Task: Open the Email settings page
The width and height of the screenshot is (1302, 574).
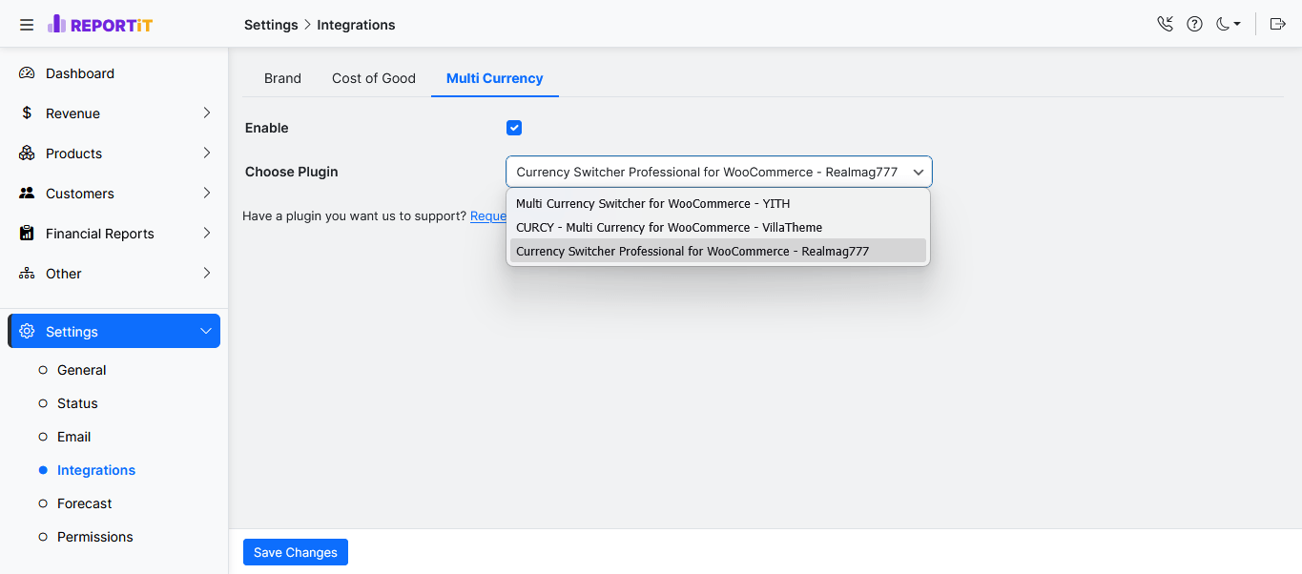Action: 74,437
